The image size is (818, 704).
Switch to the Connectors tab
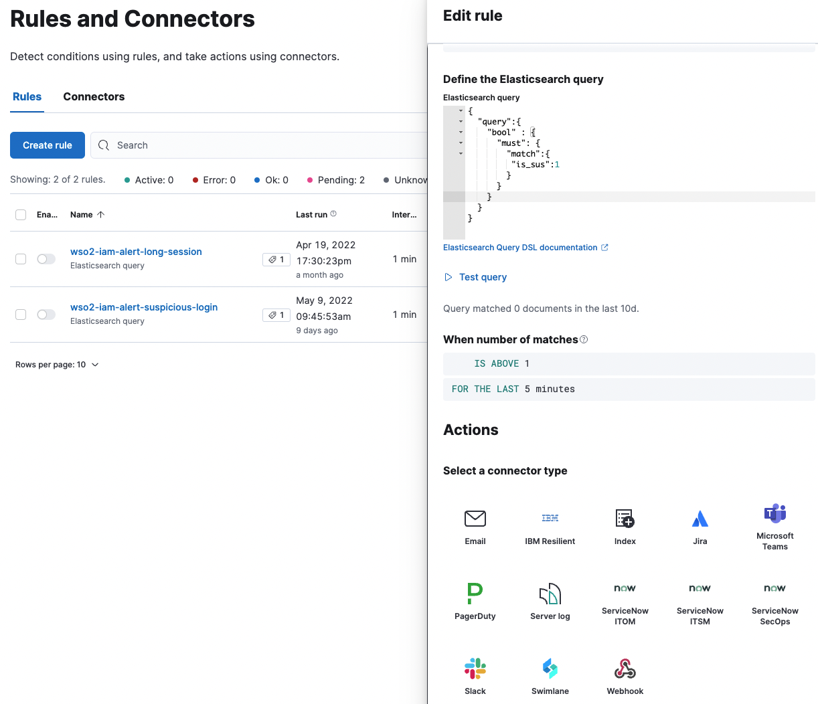tap(94, 97)
